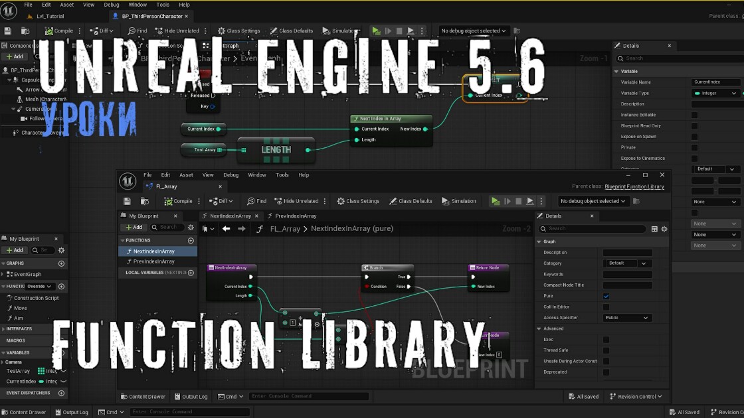Viewport: 744px width, 418px height.
Task: Click Blueprint Function Library parent class link
Action: [634, 186]
